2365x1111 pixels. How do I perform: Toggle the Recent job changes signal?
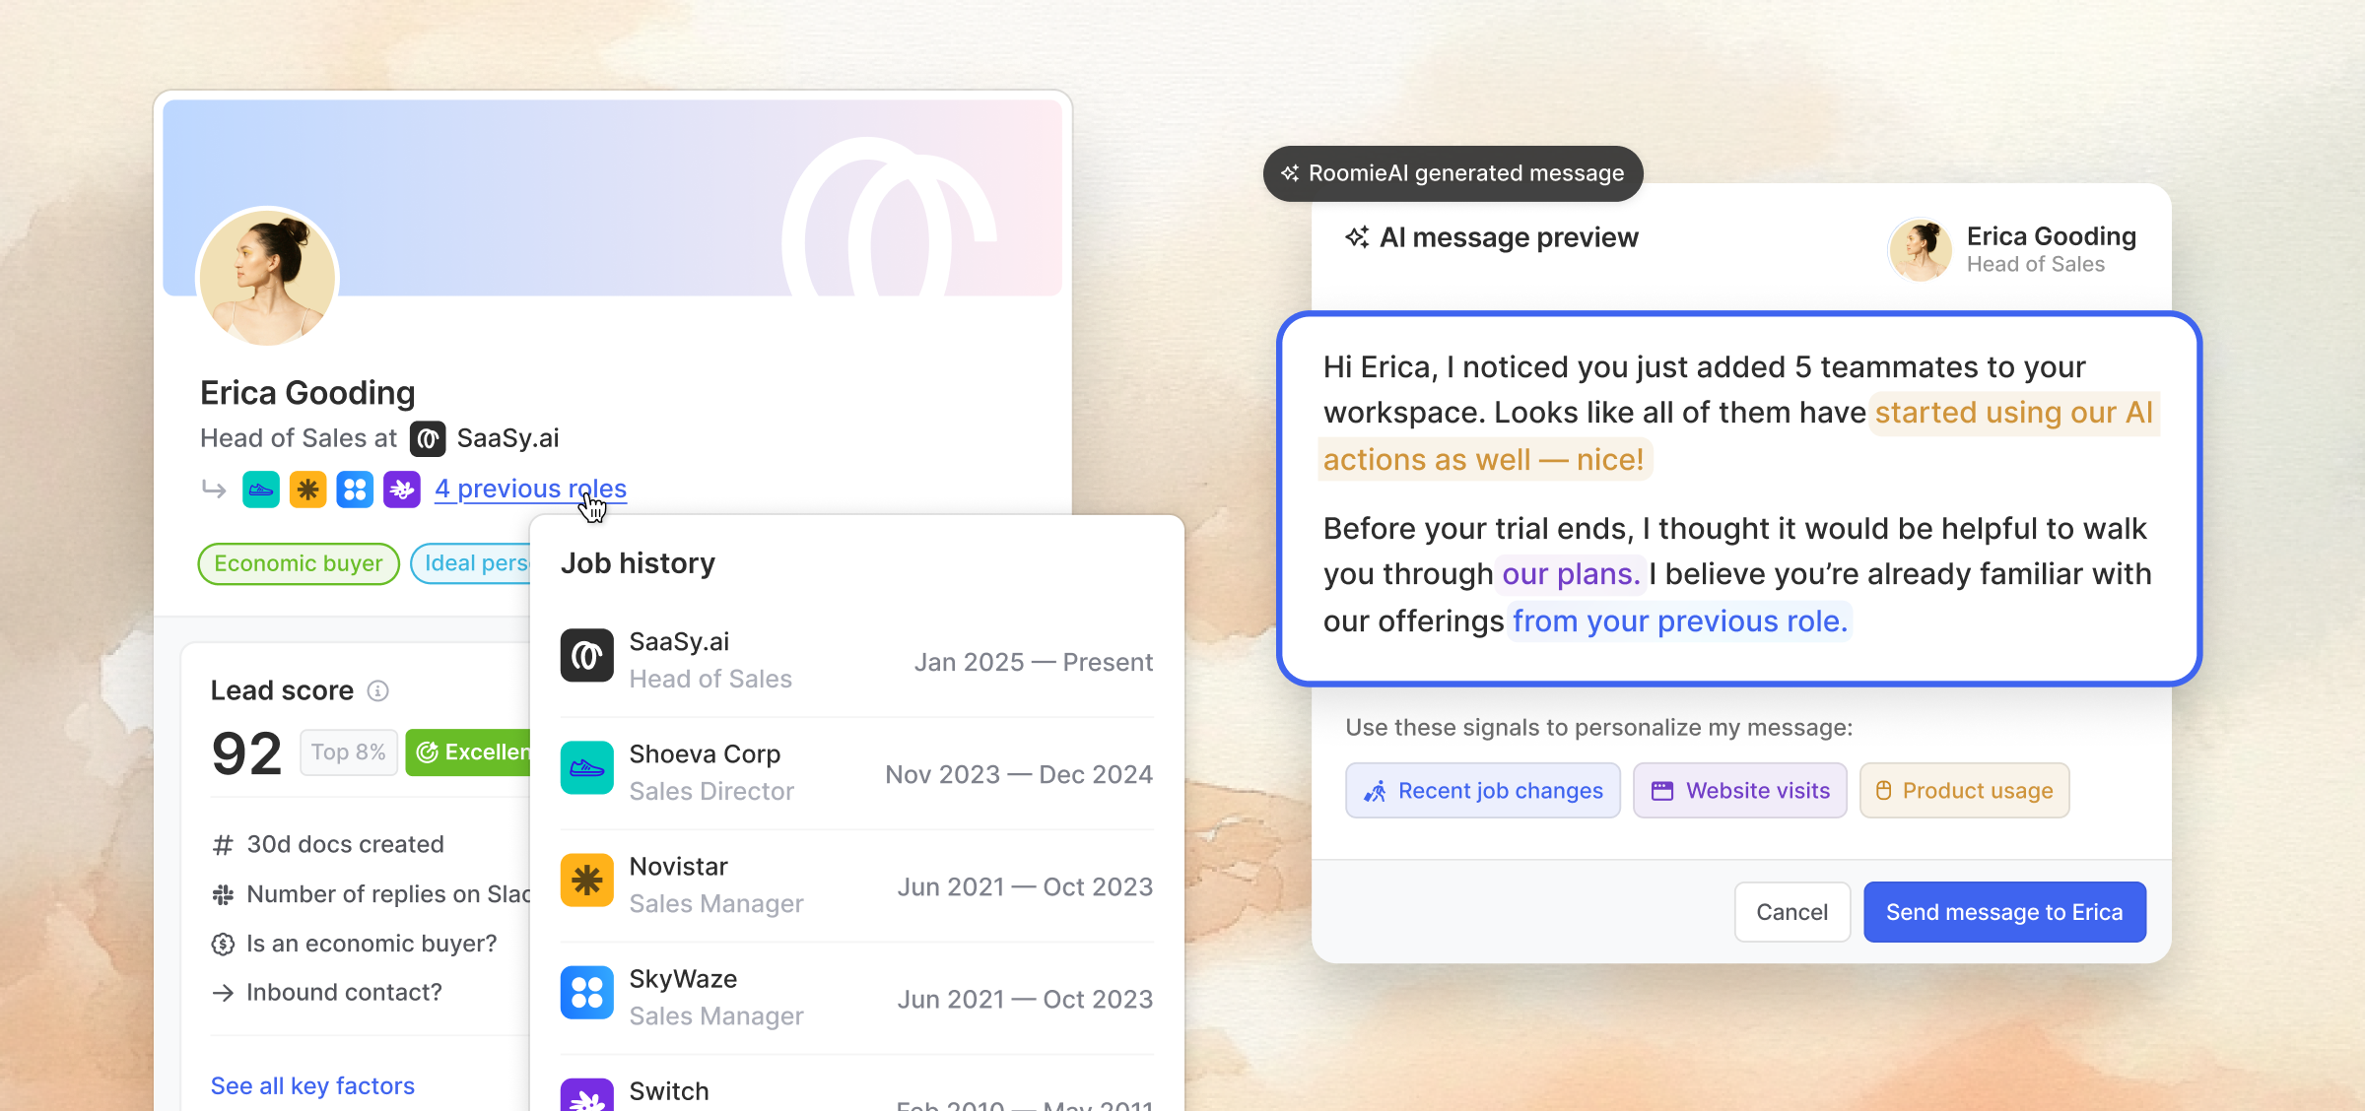pyautogui.click(x=1483, y=791)
